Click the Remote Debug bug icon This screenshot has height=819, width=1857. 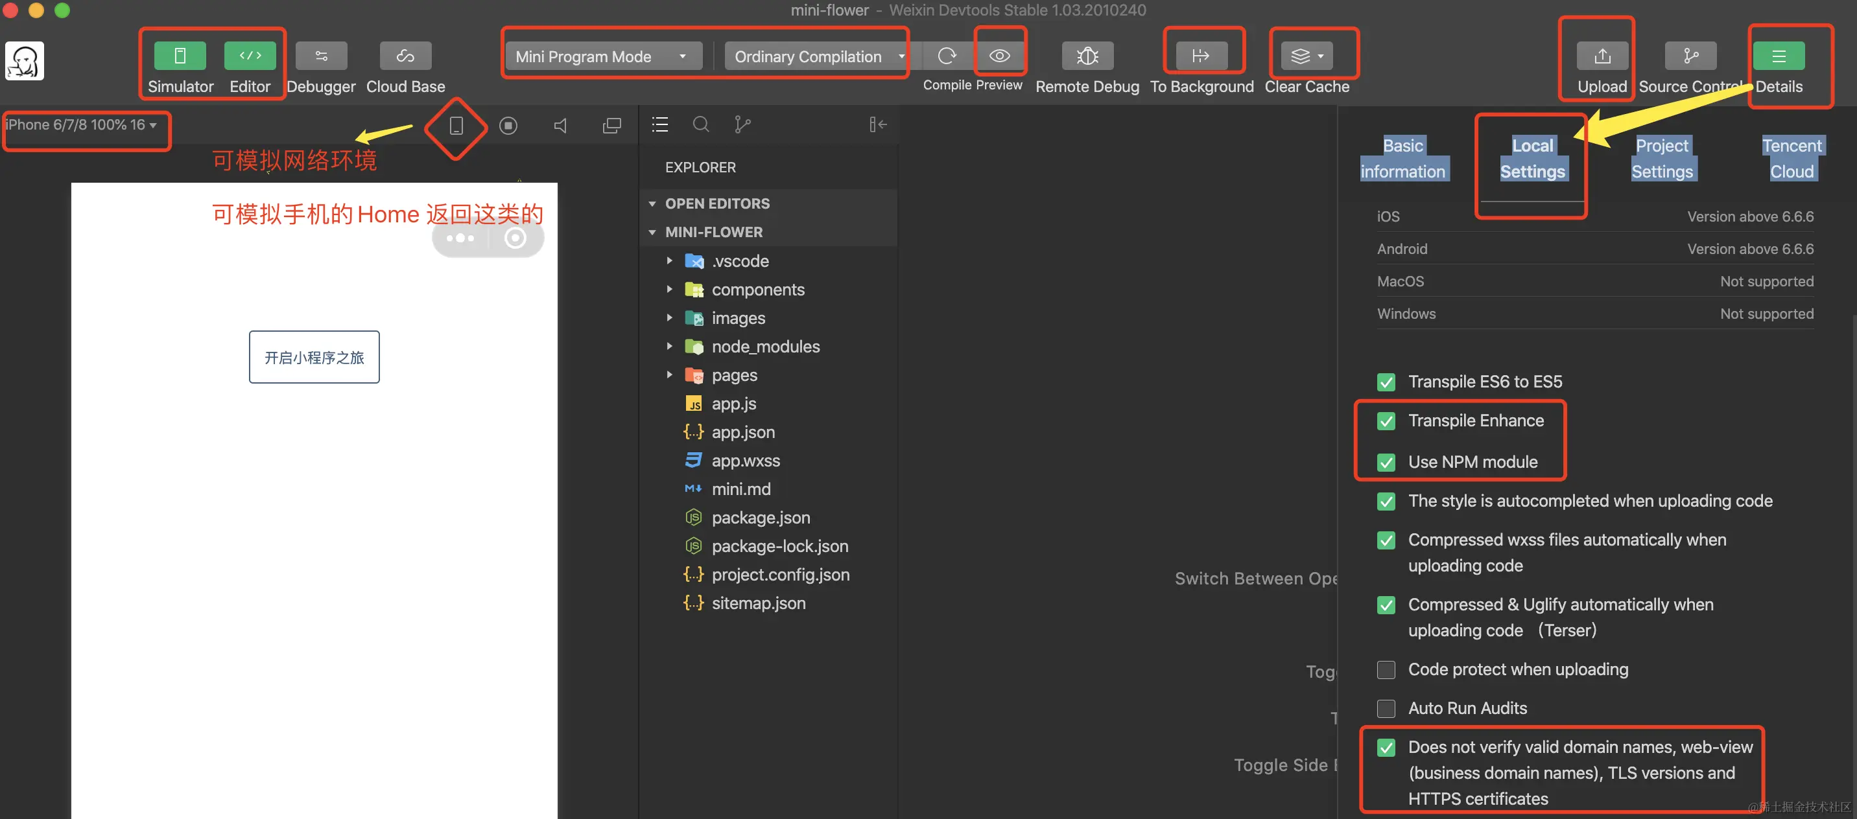[1087, 56]
